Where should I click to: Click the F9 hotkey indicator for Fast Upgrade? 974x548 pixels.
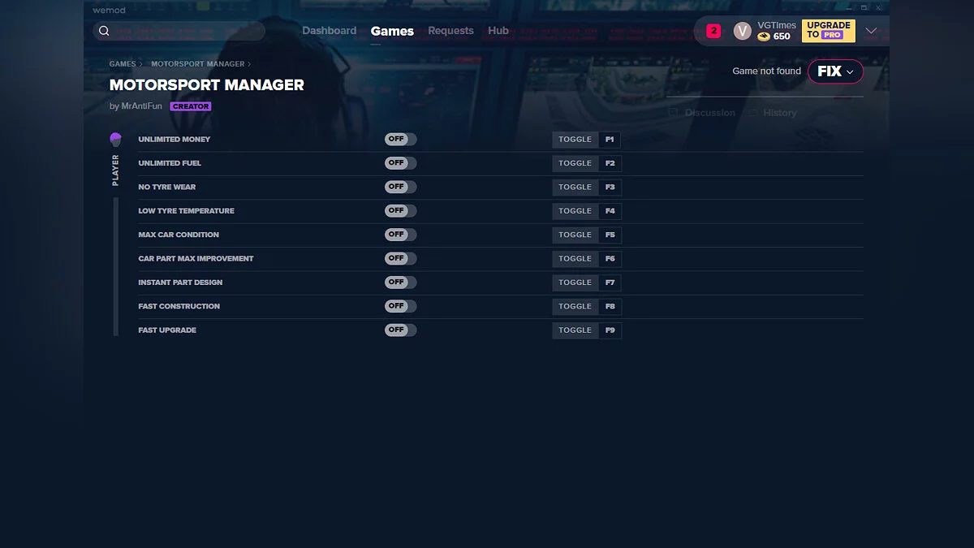[610, 330]
